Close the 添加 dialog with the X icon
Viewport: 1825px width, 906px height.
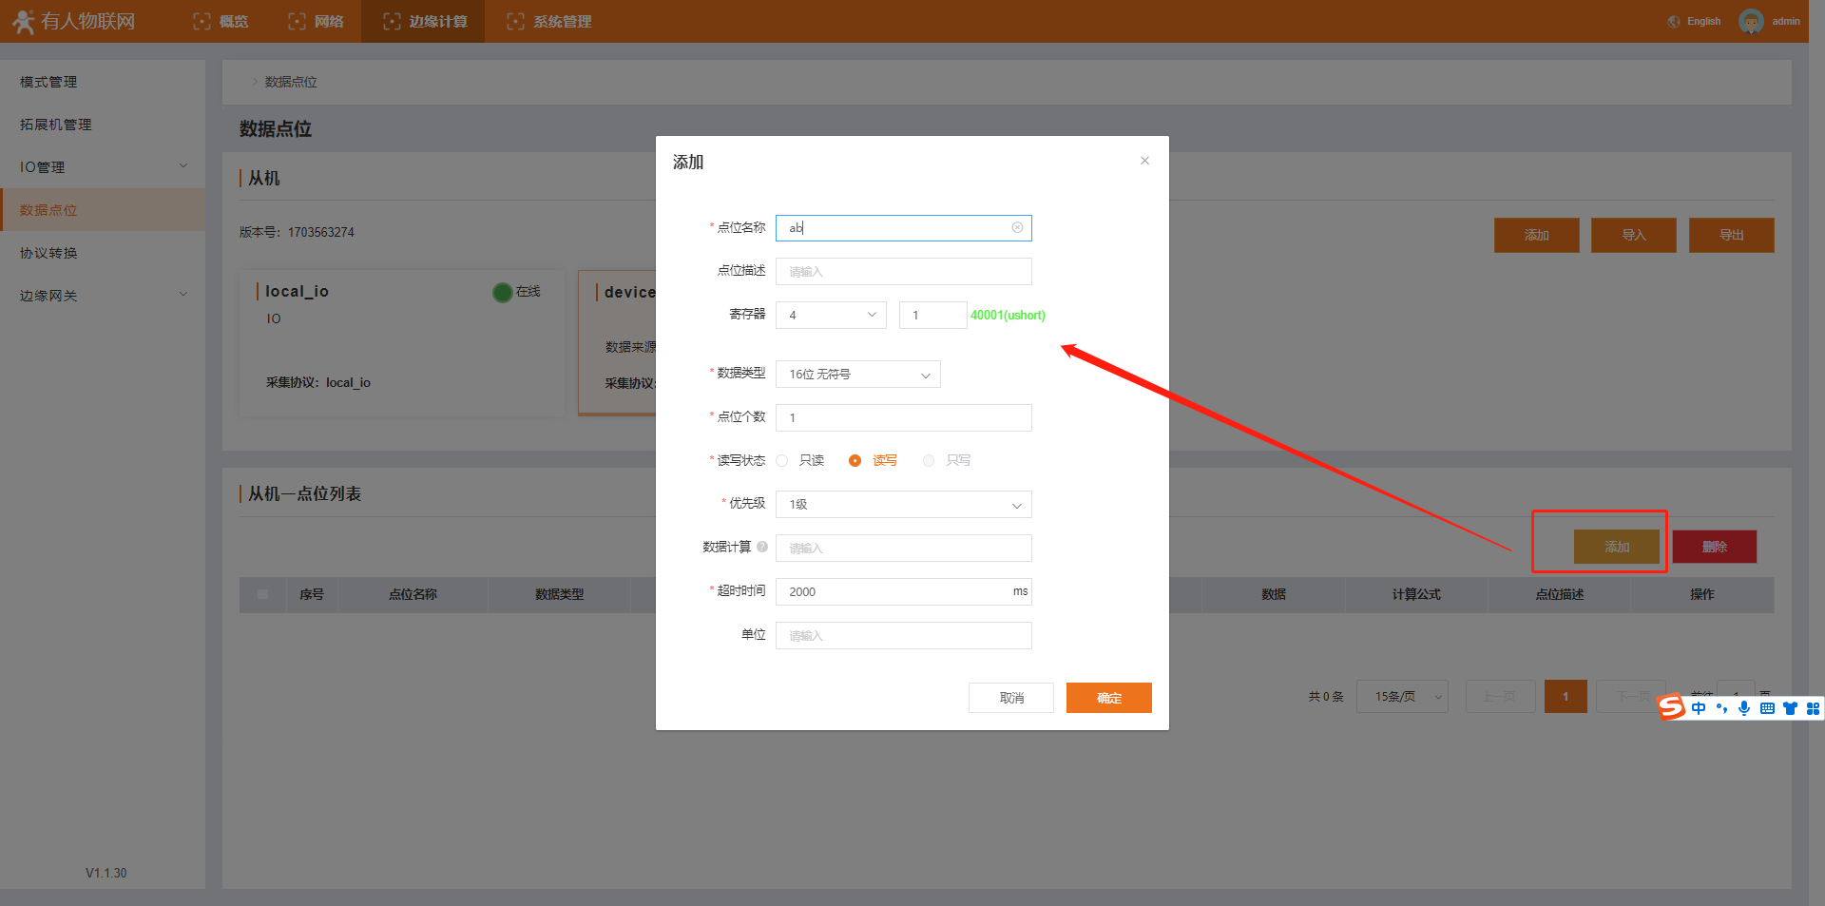point(1144,161)
